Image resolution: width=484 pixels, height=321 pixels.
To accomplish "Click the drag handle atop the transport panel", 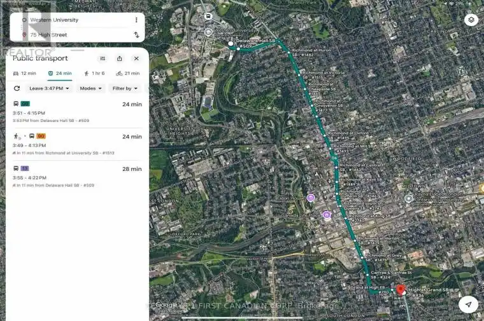I will coord(77,50).
